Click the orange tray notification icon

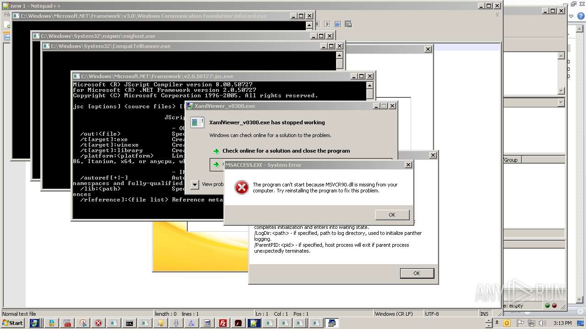507,323
